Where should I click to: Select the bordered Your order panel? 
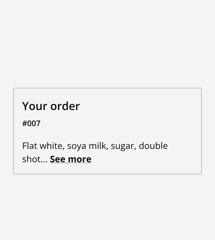click(107, 131)
